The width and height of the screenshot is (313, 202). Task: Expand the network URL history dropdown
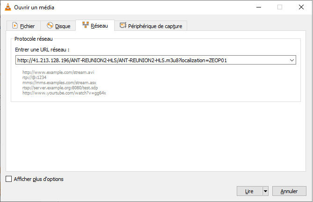(x=292, y=60)
